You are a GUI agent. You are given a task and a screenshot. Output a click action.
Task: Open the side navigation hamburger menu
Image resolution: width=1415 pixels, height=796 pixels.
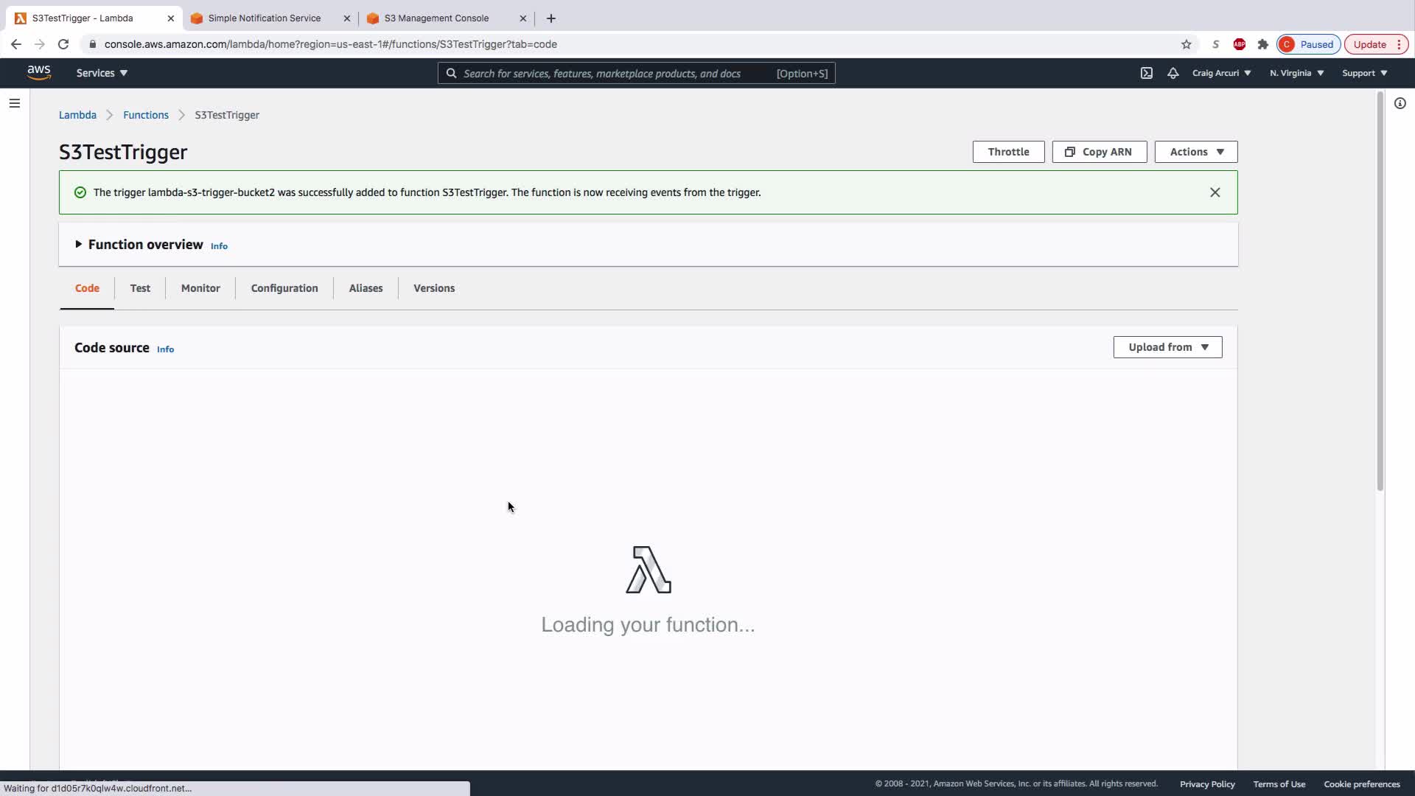pyautogui.click(x=14, y=103)
